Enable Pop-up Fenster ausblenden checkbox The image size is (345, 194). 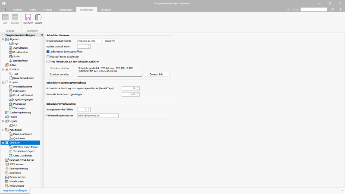[48, 57]
